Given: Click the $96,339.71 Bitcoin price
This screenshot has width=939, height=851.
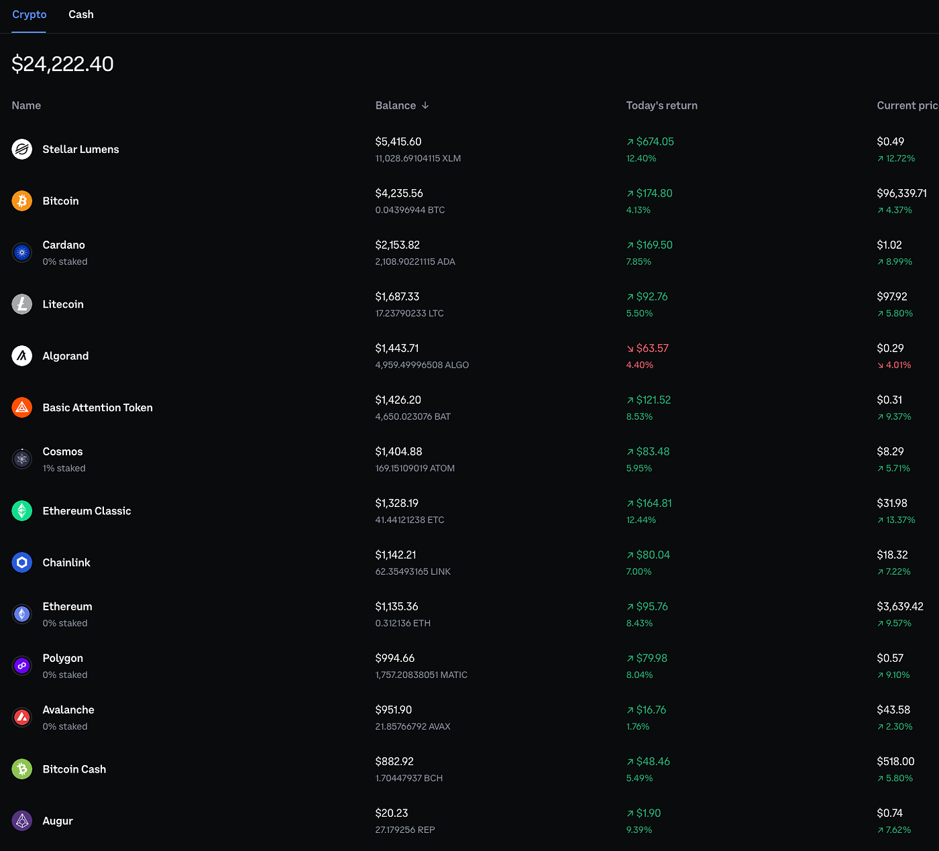Looking at the screenshot, I should tap(901, 193).
